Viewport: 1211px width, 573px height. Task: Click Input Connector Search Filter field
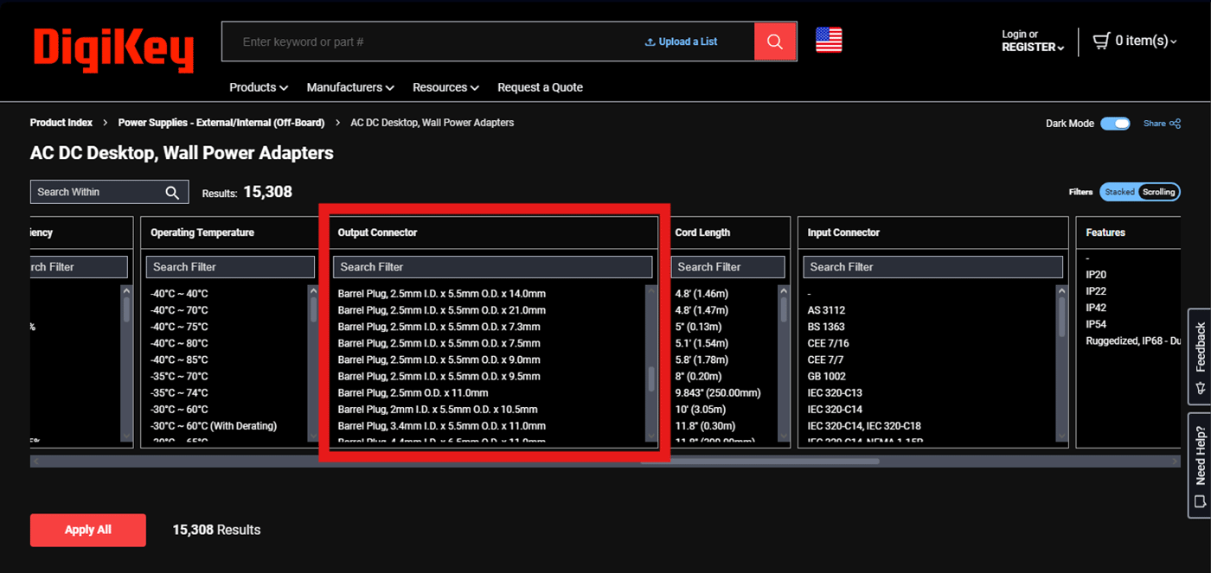coord(933,267)
